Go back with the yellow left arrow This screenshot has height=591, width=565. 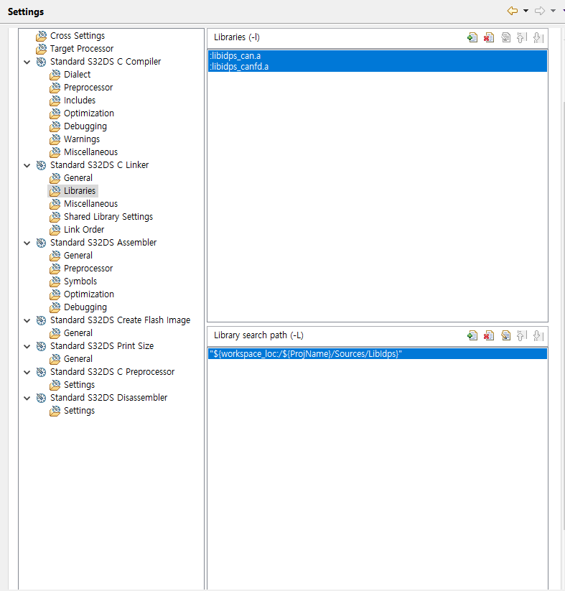point(512,11)
